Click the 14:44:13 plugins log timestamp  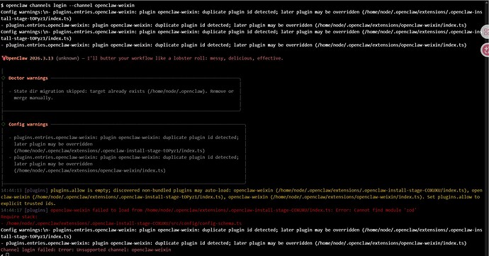pos(11,190)
